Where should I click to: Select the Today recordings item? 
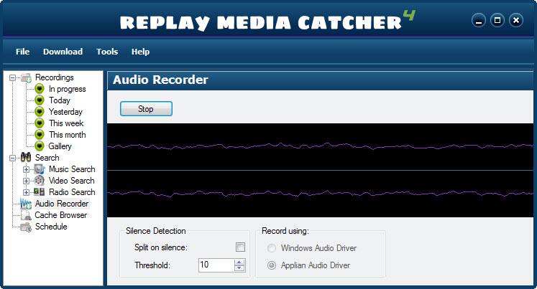point(59,100)
